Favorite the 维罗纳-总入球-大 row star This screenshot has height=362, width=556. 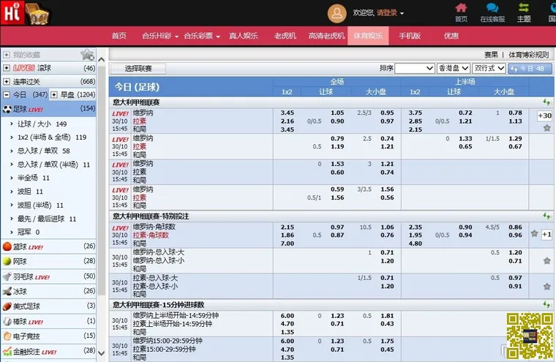(546, 261)
